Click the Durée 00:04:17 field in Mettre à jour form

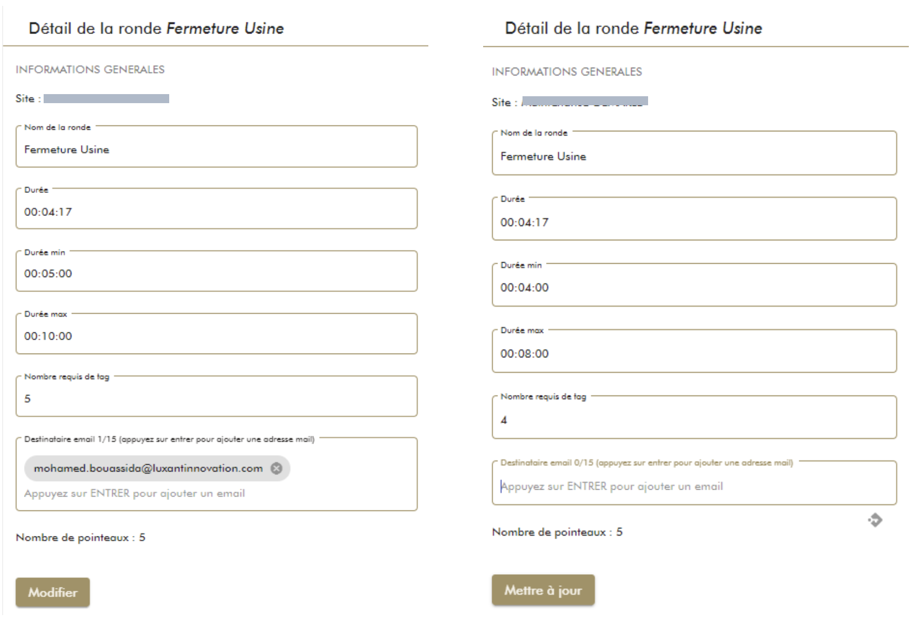pyautogui.click(x=693, y=222)
